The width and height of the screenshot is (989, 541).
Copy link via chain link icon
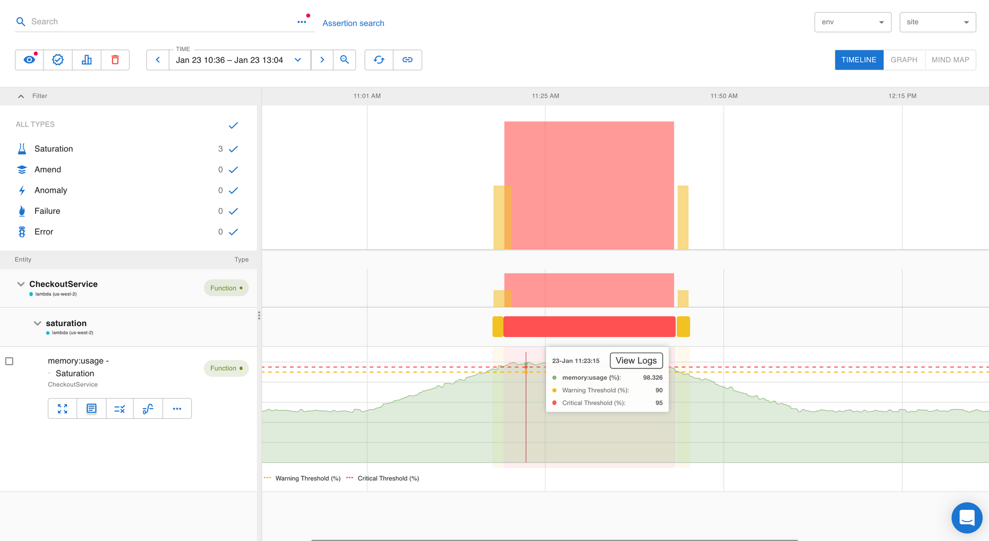tap(407, 60)
